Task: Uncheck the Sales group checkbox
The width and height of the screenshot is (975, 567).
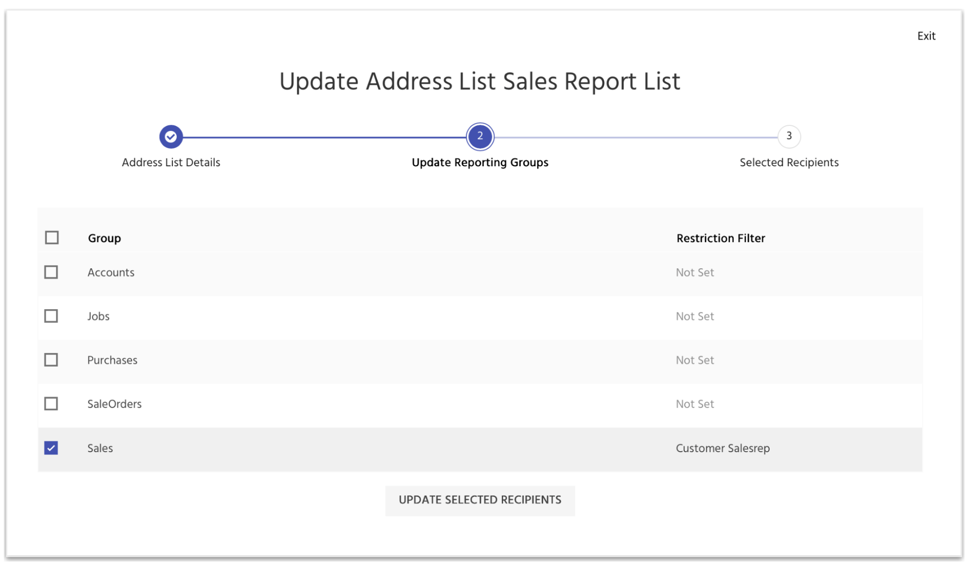Action: click(x=51, y=448)
